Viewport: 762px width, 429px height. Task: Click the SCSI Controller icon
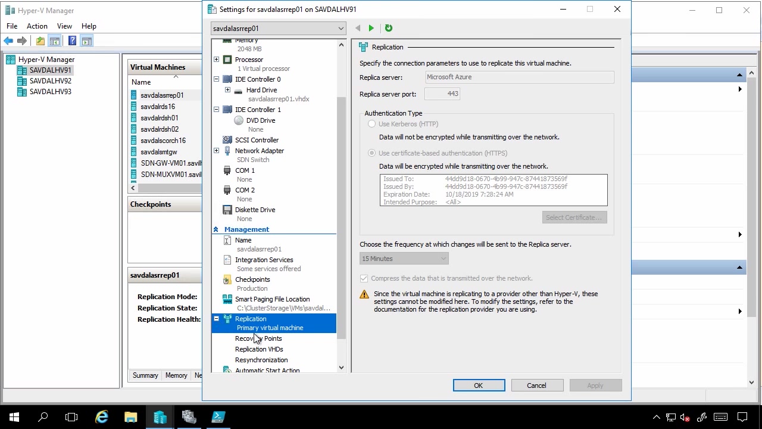pos(227,140)
